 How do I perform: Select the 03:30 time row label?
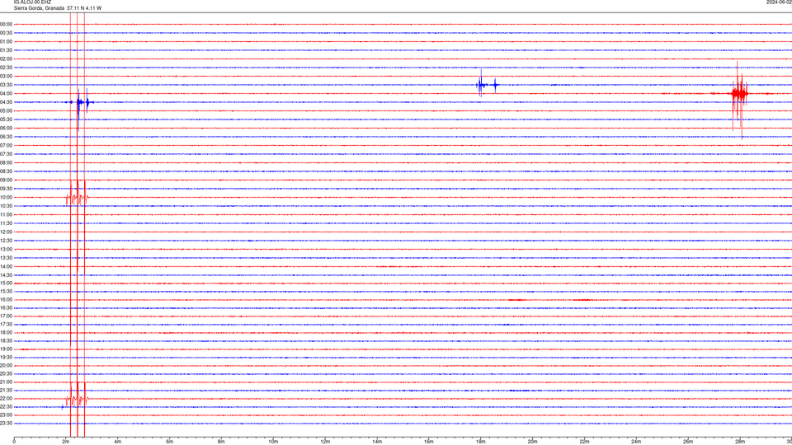pos(7,85)
